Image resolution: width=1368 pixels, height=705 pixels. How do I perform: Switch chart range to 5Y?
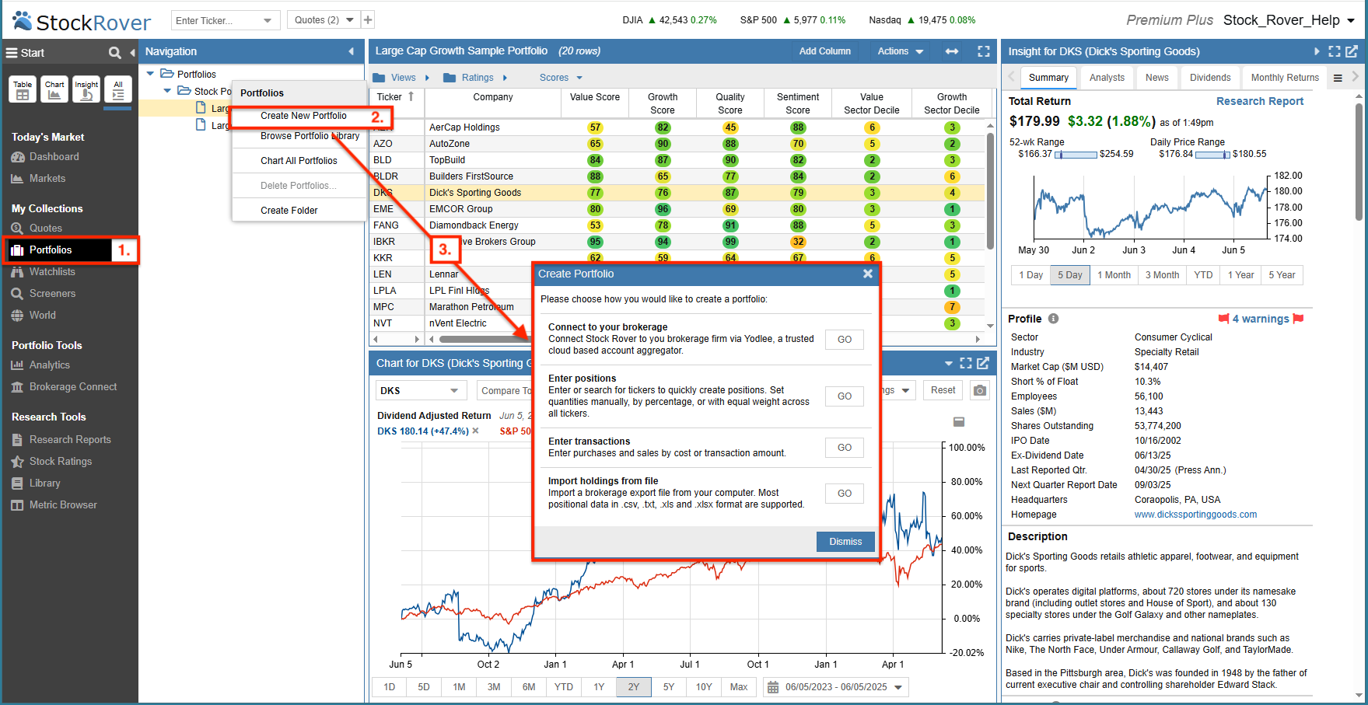click(x=669, y=687)
